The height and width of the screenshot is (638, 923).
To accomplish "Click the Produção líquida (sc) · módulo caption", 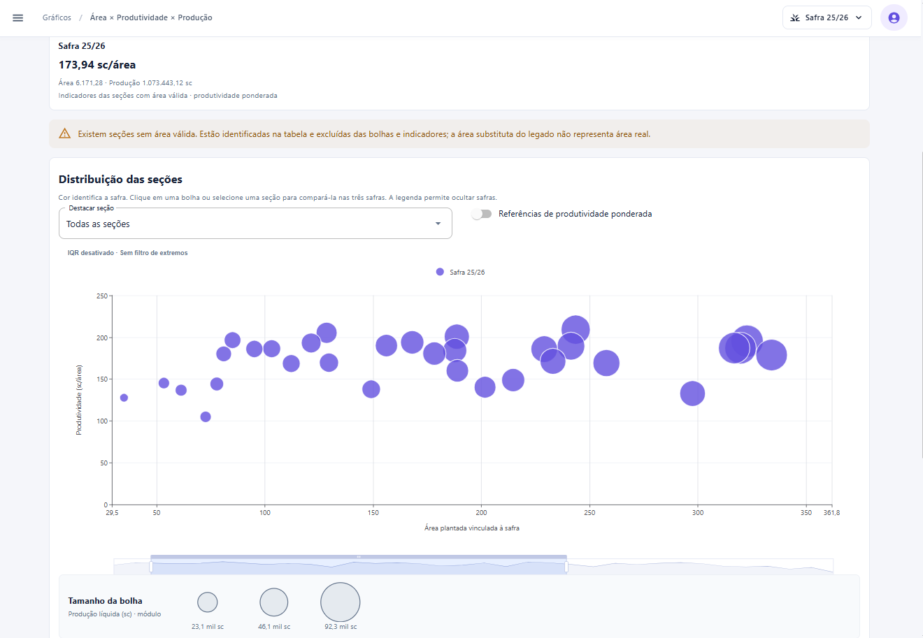I will pos(115,614).
